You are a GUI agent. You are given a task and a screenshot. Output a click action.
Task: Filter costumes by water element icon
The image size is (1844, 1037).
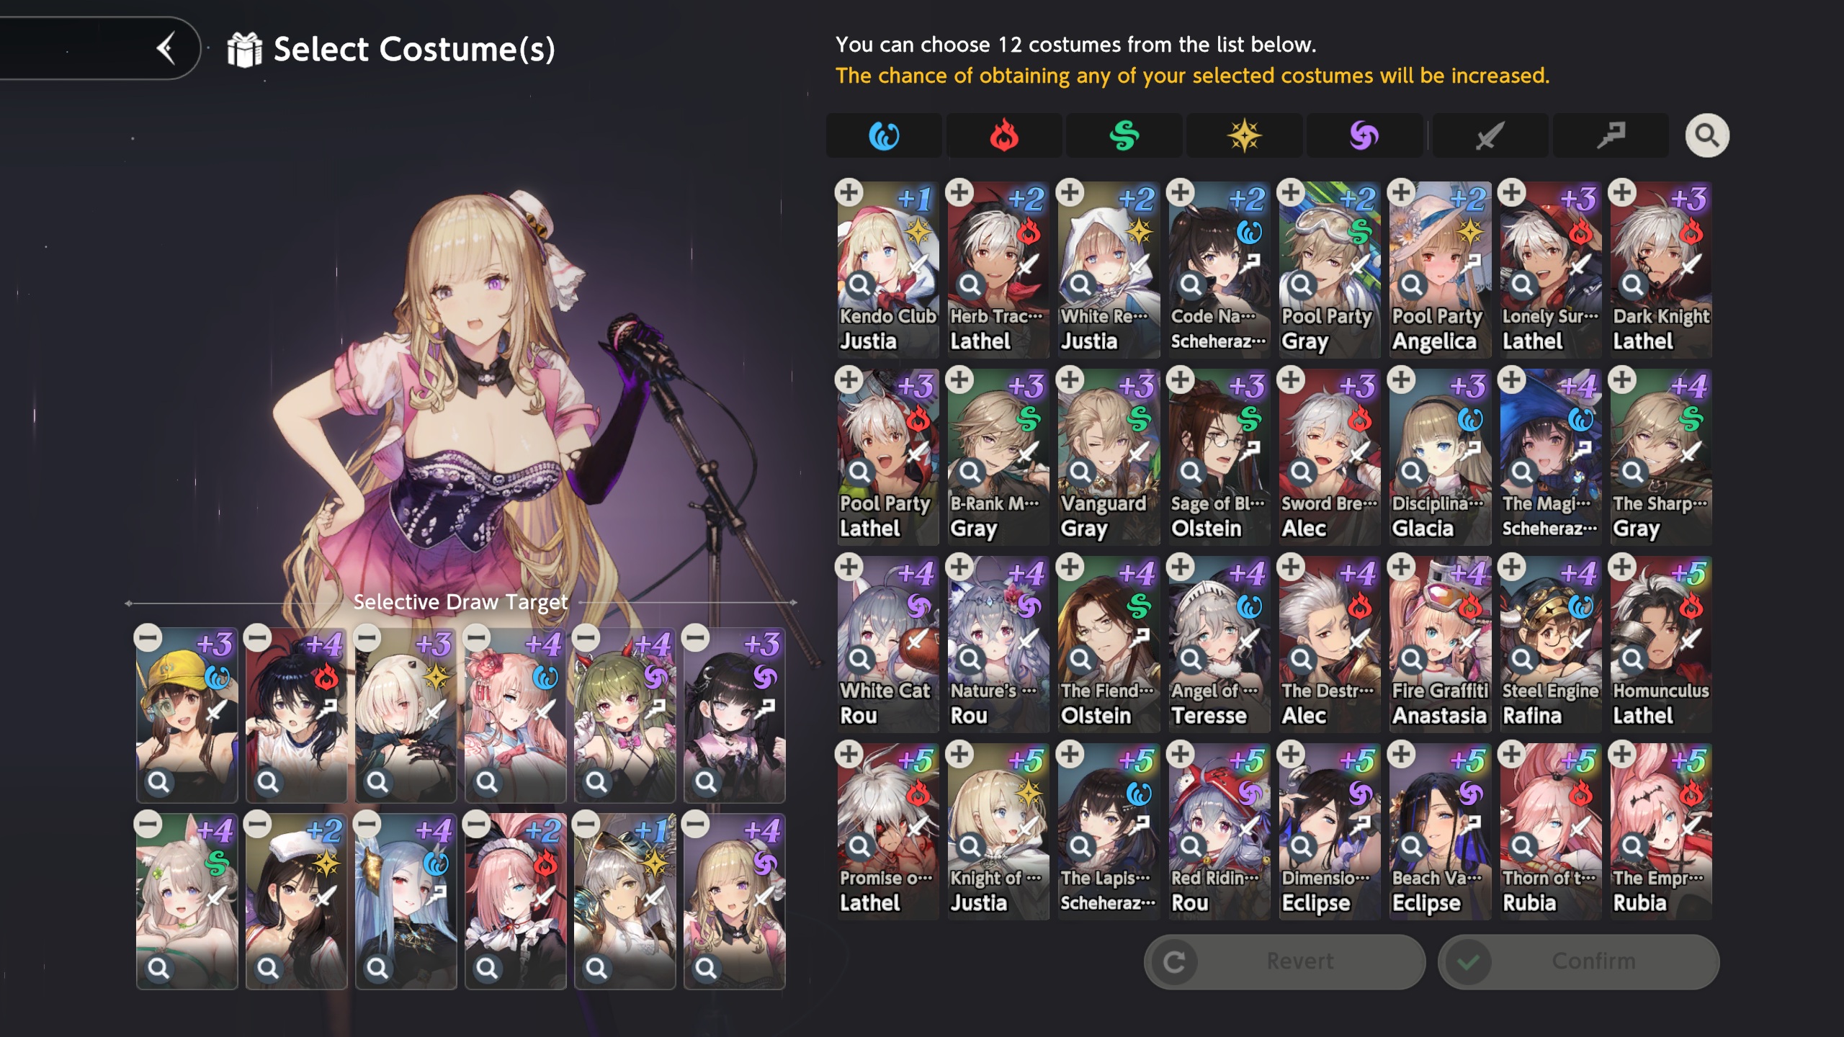pyautogui.click(x=884, y=135)
